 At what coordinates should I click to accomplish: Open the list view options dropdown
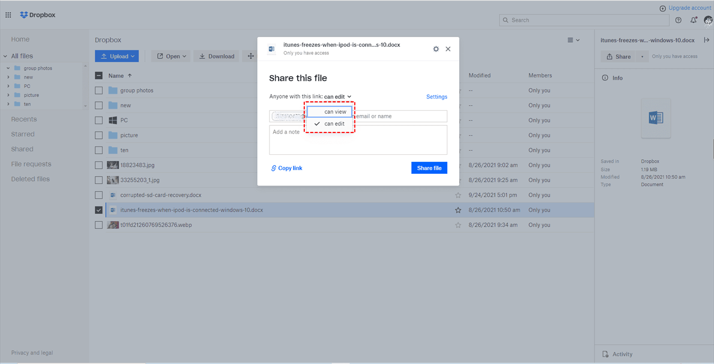click(573, 40)
